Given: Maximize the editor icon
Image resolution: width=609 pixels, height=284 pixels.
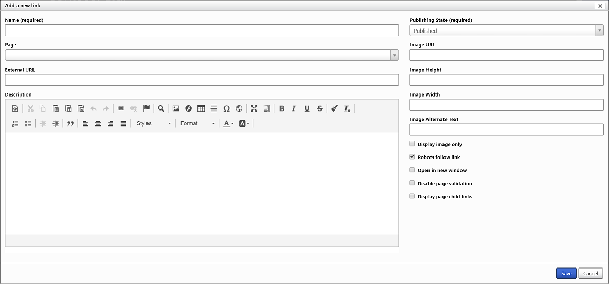Looking at the screenshot, I should coord(254,108).
